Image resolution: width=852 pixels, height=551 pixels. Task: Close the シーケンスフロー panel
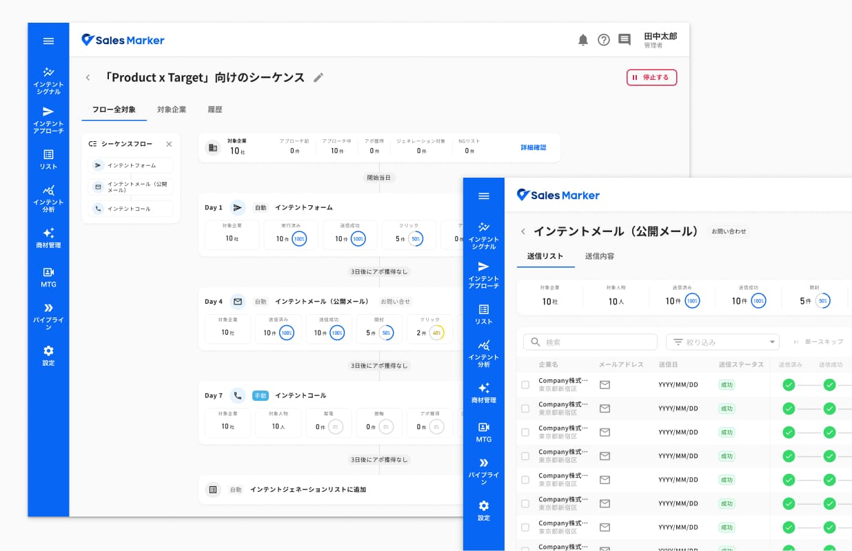click(x=169, y=144)
